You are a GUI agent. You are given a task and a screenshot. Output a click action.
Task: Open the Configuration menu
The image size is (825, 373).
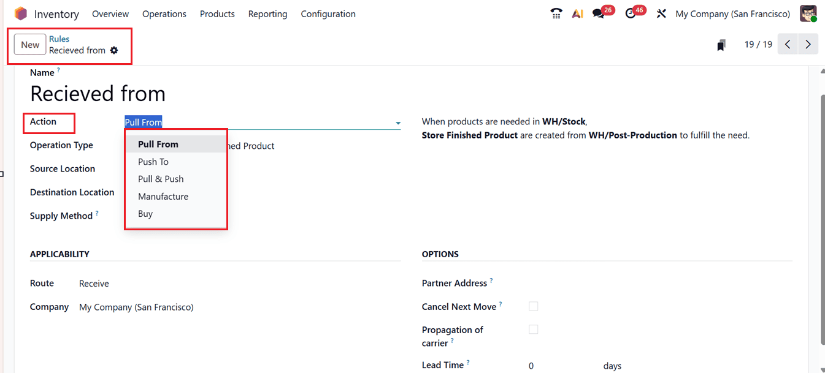(x=328, y=13)
